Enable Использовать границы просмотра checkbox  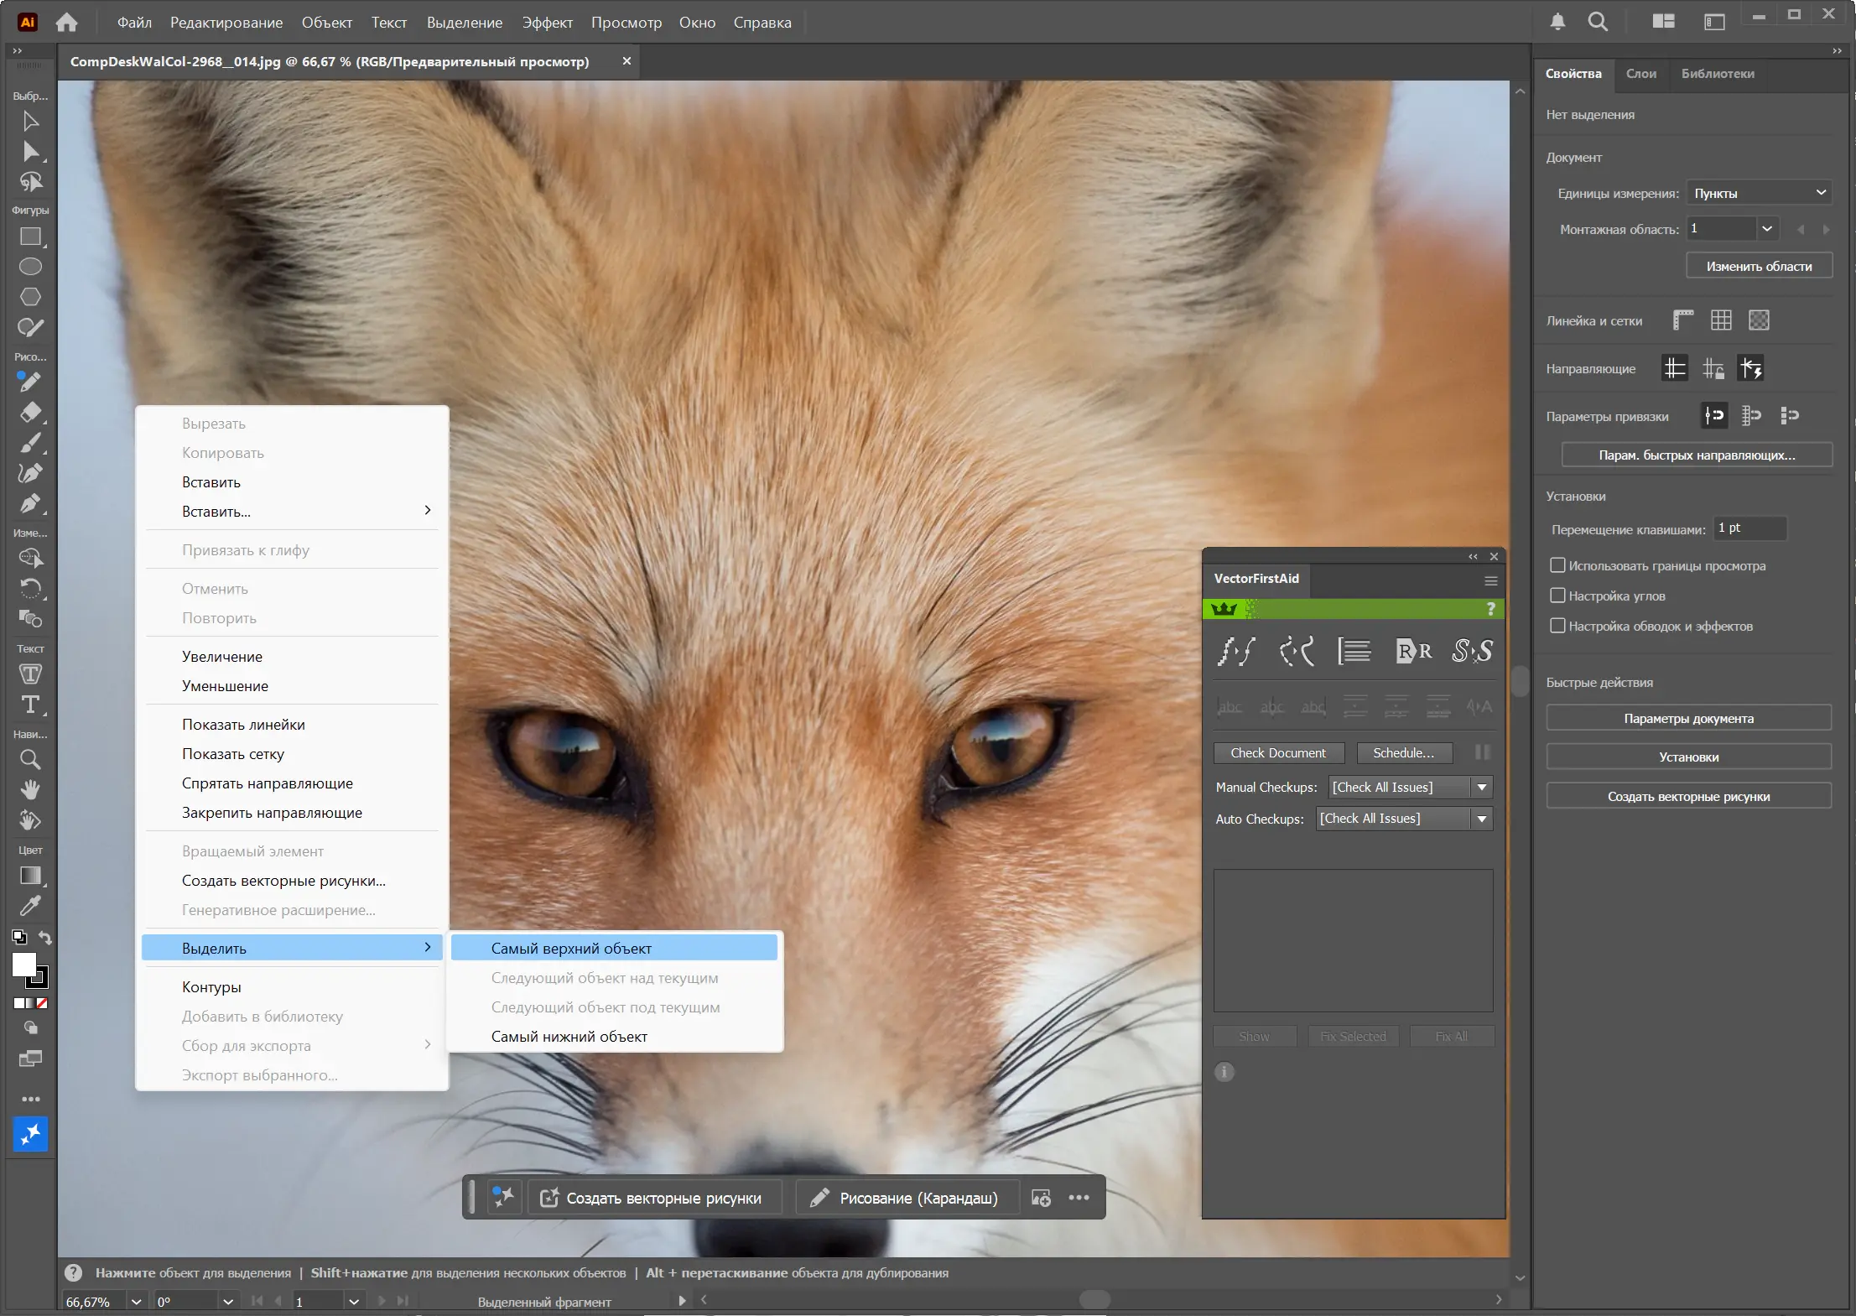(x=1557, y=565)
